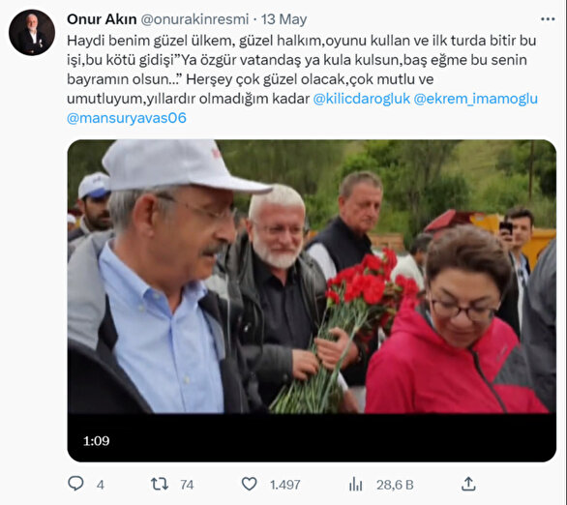Open the @mansuryavas06 mention
Screen dimensions: 567x505
click(127, 118)
